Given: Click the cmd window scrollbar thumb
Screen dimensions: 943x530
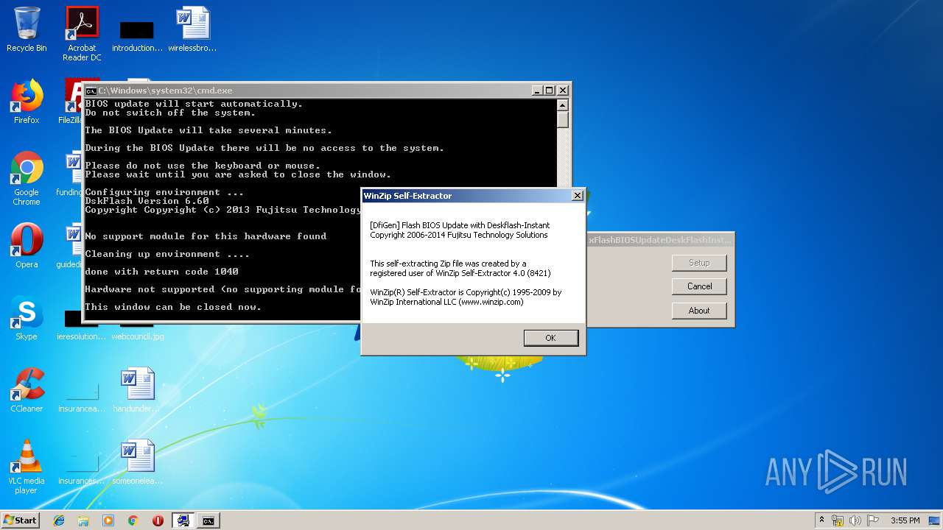Looking at the screenshot, I should (563, 119).
